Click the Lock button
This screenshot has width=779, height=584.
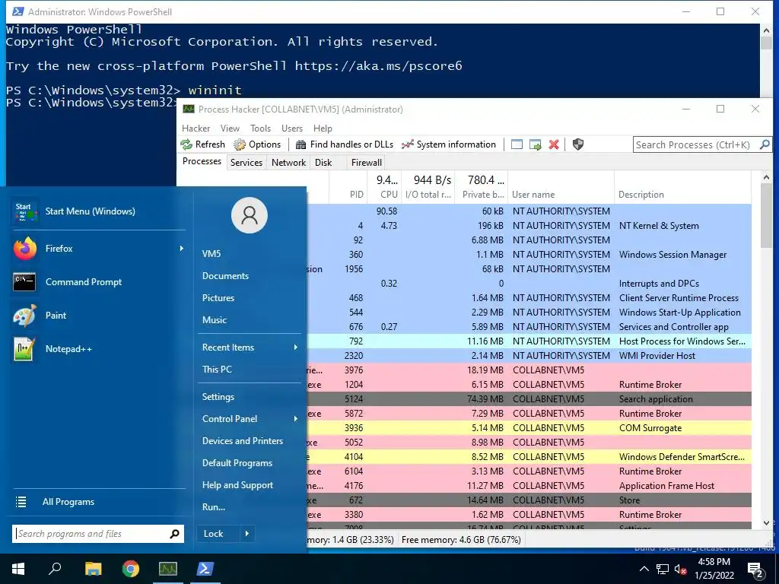[x=218, y=534]
